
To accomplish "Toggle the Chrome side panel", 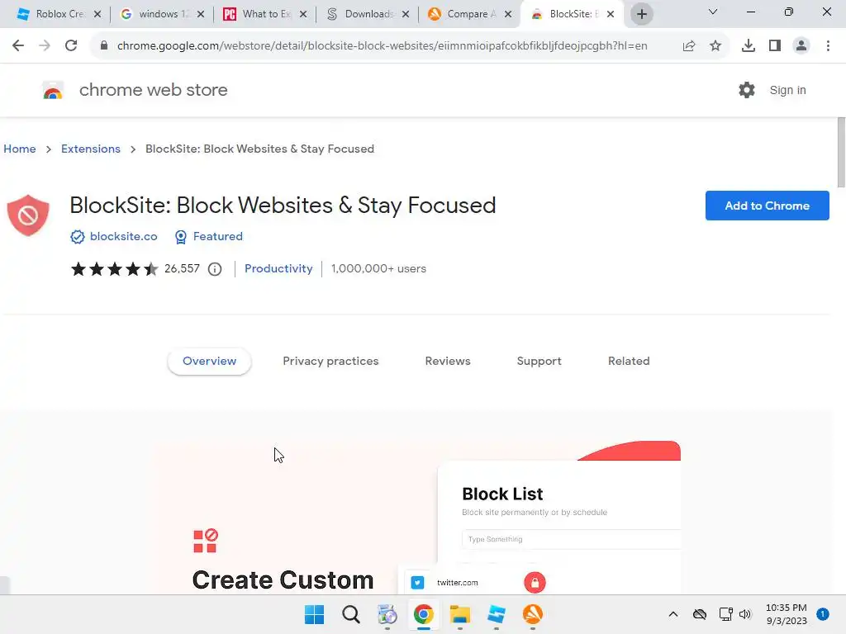I will (x=775, y=46).
